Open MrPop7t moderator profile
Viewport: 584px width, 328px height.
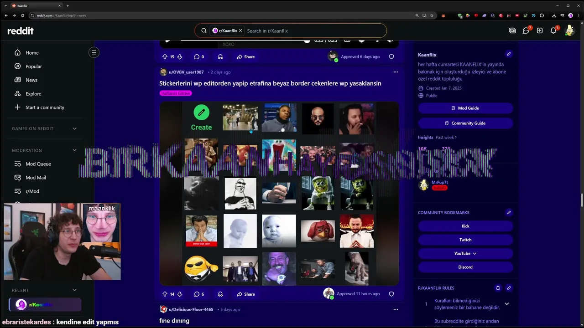pos(440,182)
